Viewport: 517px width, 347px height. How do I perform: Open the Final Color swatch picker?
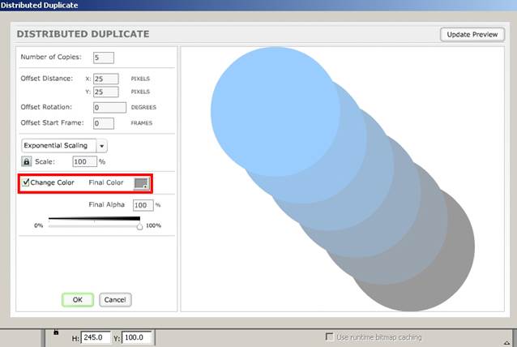pos(142,183)
